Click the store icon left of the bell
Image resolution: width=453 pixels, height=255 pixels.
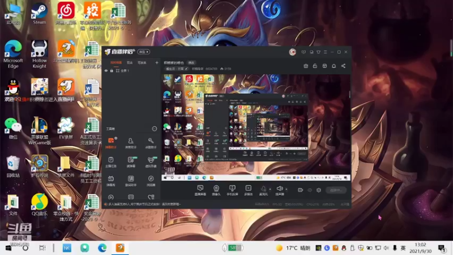(x=324, y=66)
